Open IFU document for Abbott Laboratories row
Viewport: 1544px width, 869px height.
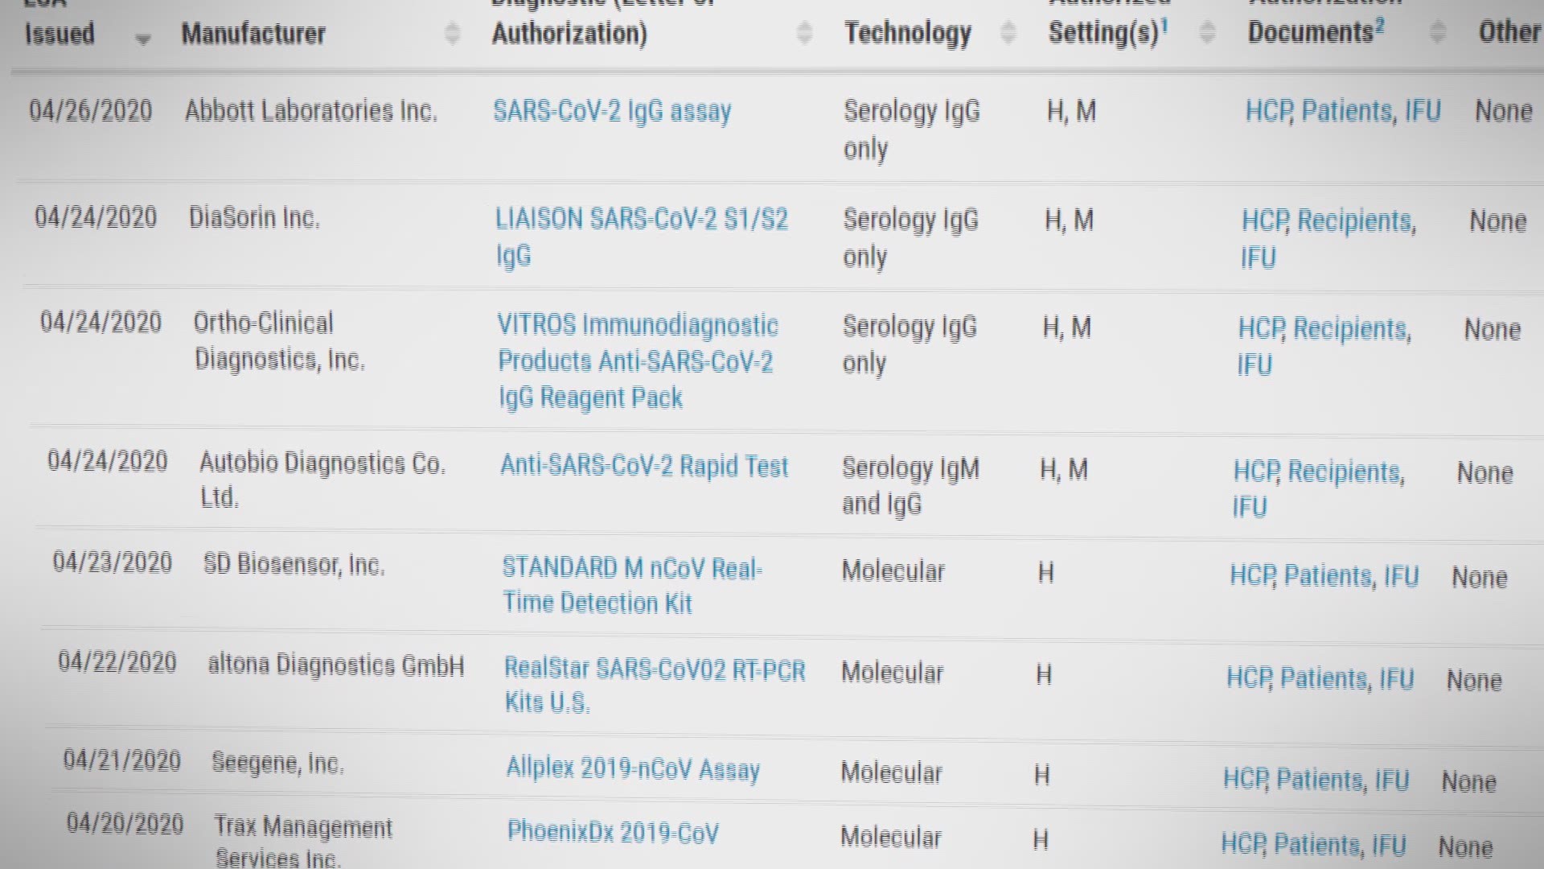(x=1423, y=111)
